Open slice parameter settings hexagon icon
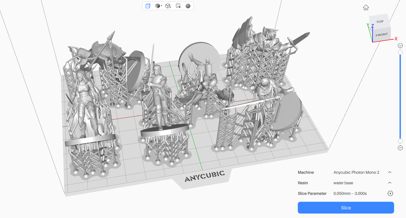The width and height of the screenshot is (406, 218). tap(390, 193)
